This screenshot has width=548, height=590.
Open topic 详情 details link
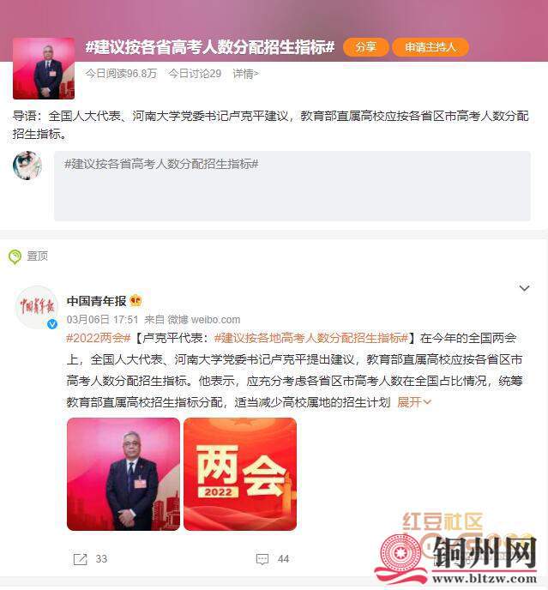pos(246,74)
